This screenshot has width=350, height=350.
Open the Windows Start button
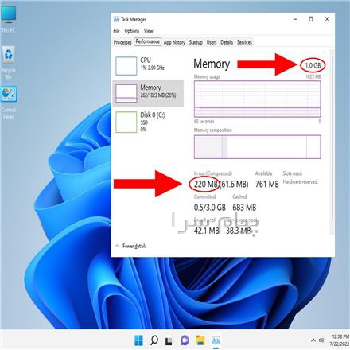coord(138,340)
